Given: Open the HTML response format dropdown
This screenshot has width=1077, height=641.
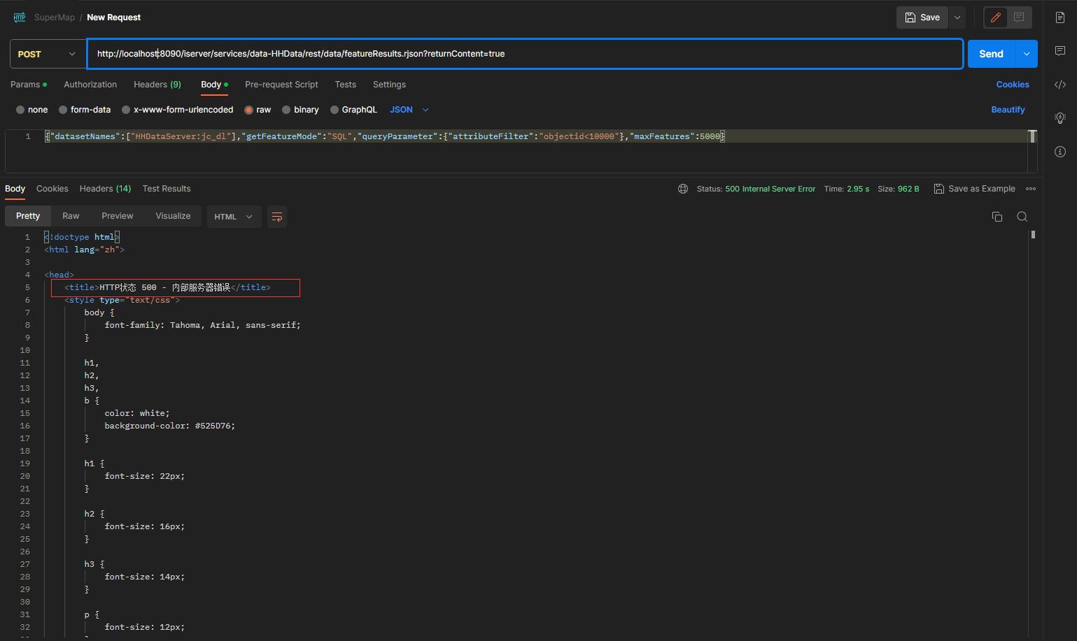Looking at the screenshot, I should [x=234, y=217].
